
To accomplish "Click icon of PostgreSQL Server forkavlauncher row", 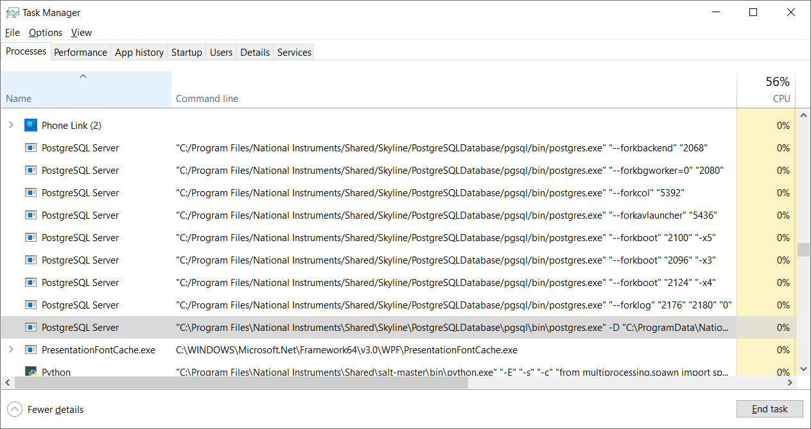I will tap(31, 215).
